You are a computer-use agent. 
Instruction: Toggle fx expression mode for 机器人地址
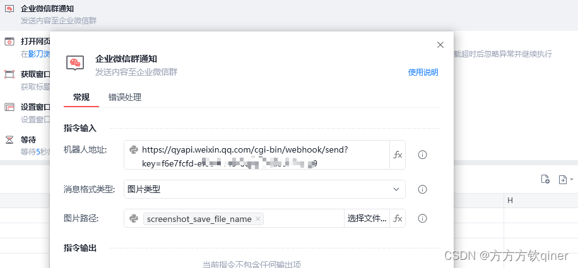(x=398, y=155)
